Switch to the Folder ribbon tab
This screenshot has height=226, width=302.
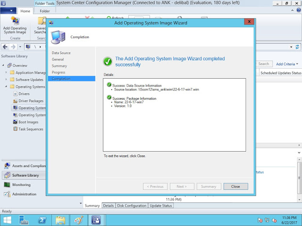(45, 11)
